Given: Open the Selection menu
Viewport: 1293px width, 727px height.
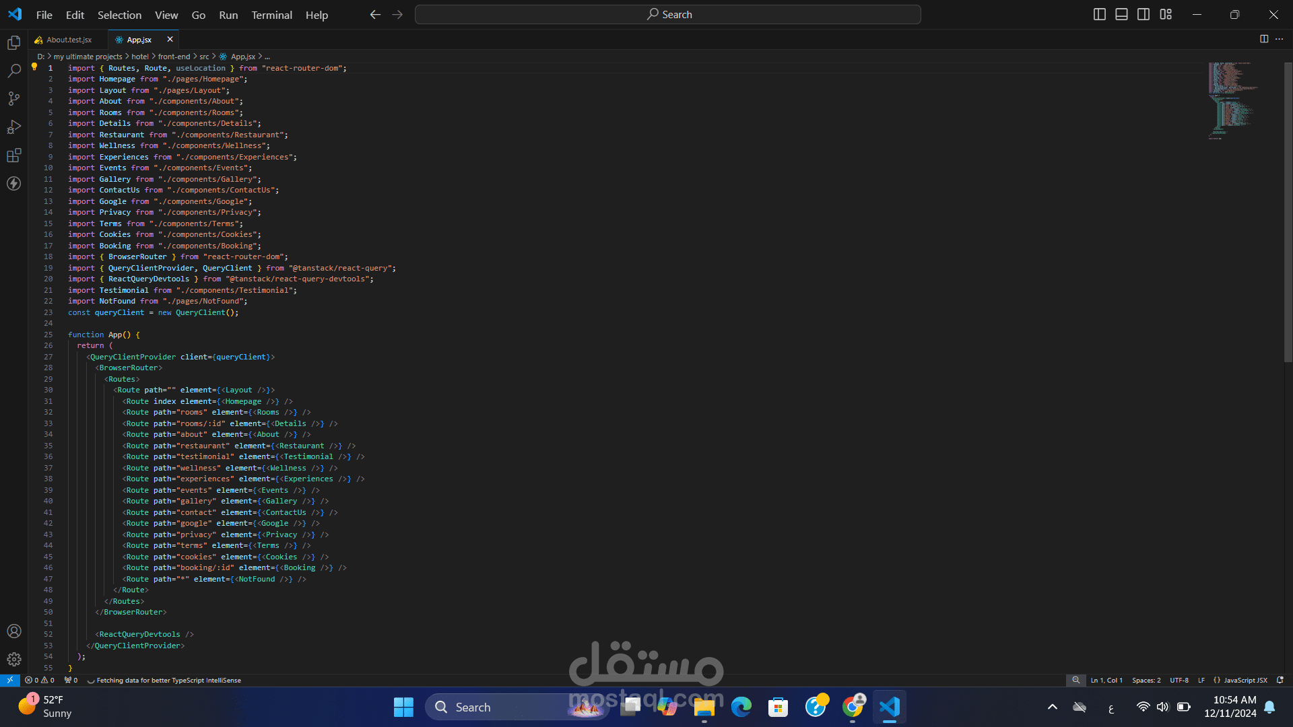Looking at the screenshot, I should click(x=119, y=15).
